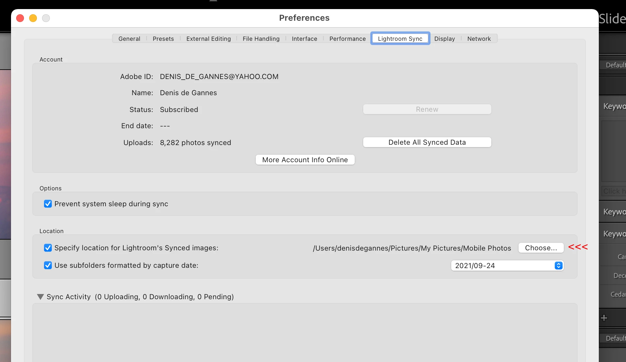Click the Default dropdown in right panel
This screenshot has width=626, height=362.
(x=614, y=65)
